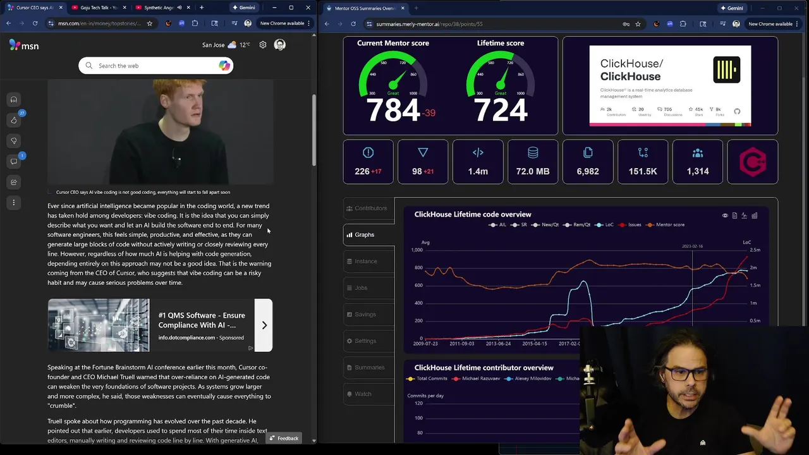Open the Savings sidebar tab

pos(368,314)
